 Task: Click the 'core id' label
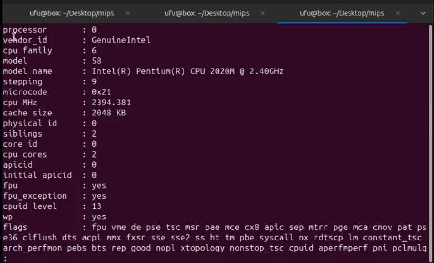tap(20, 144)
